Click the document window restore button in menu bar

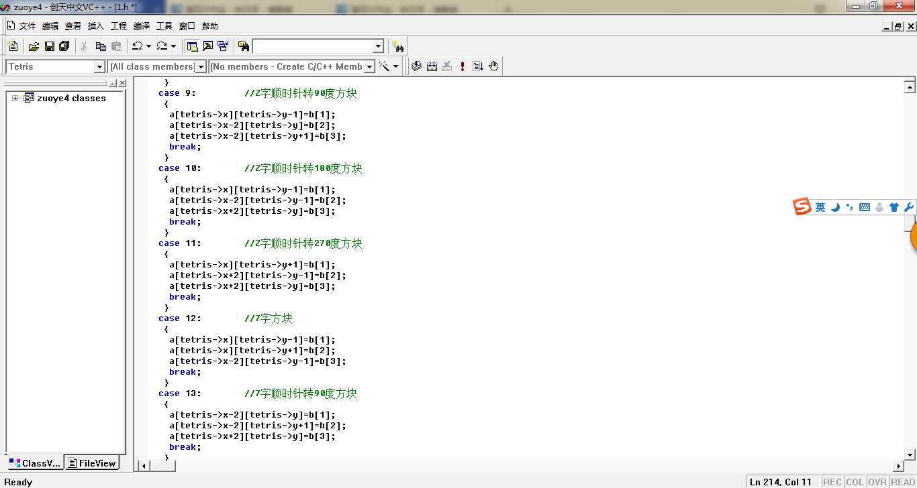tap(899, 27)
